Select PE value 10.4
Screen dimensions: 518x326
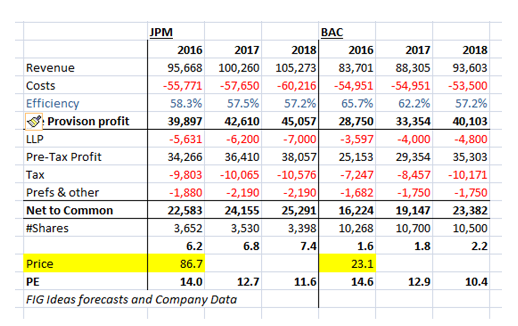point(477,282)
